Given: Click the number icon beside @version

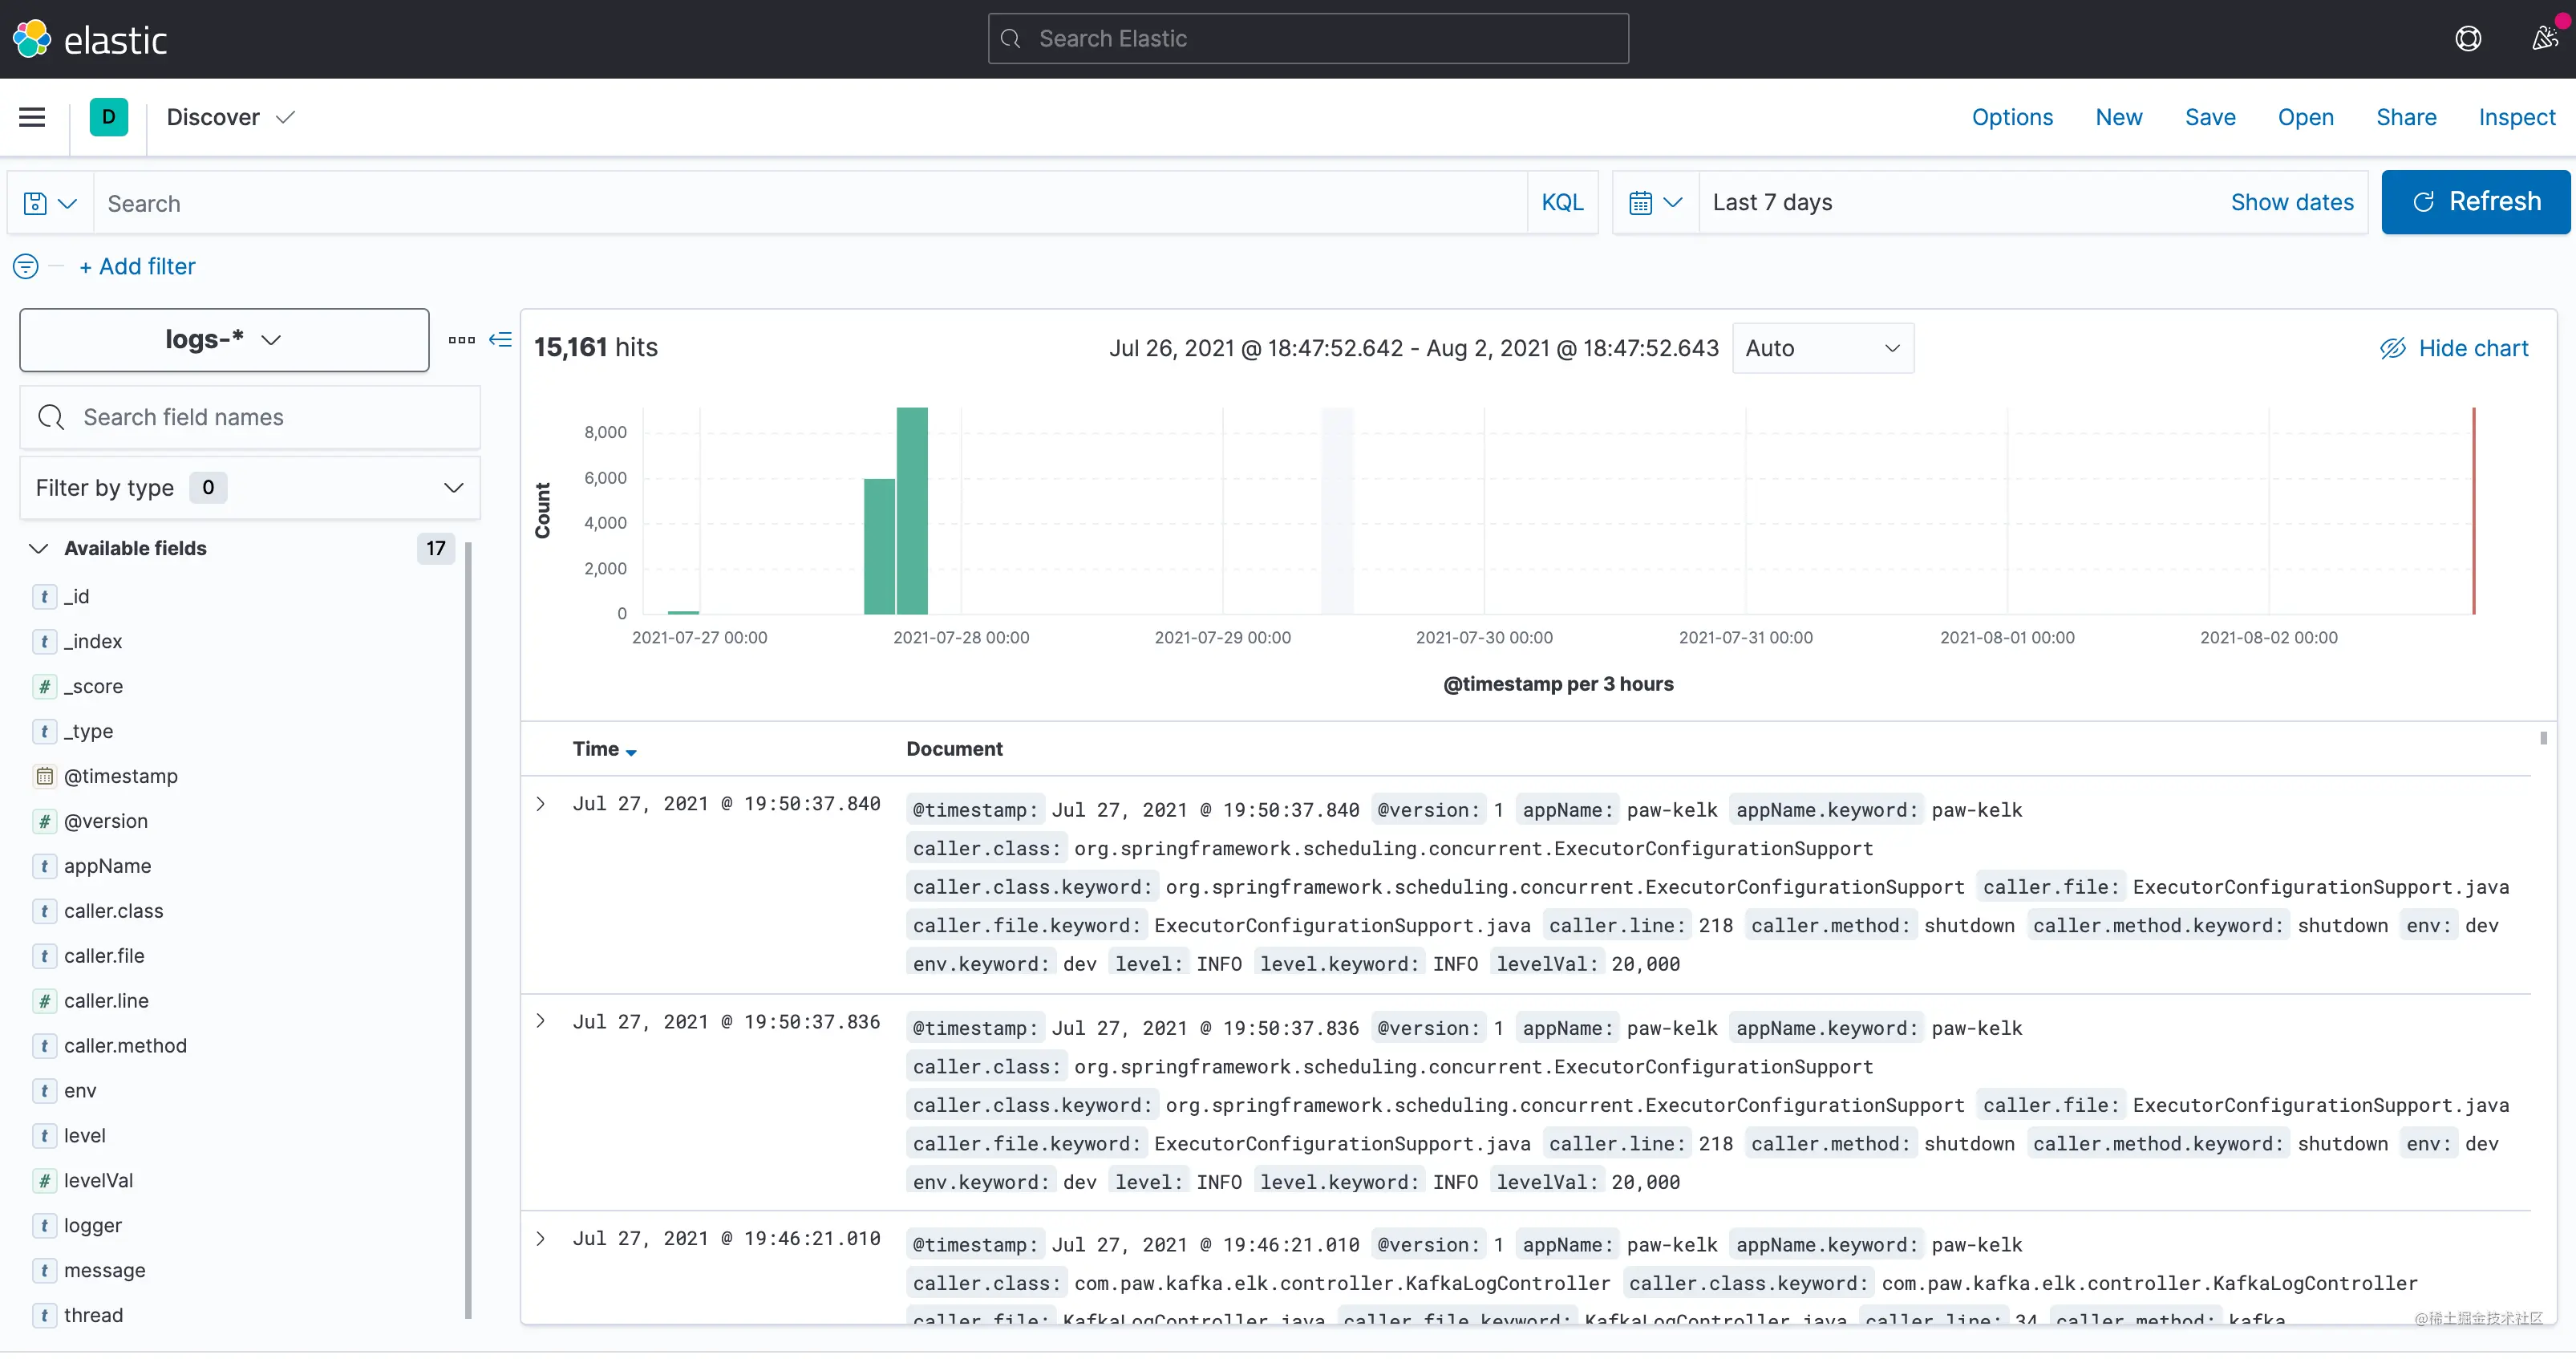Looking at the screenshot, I should (44, 821).
